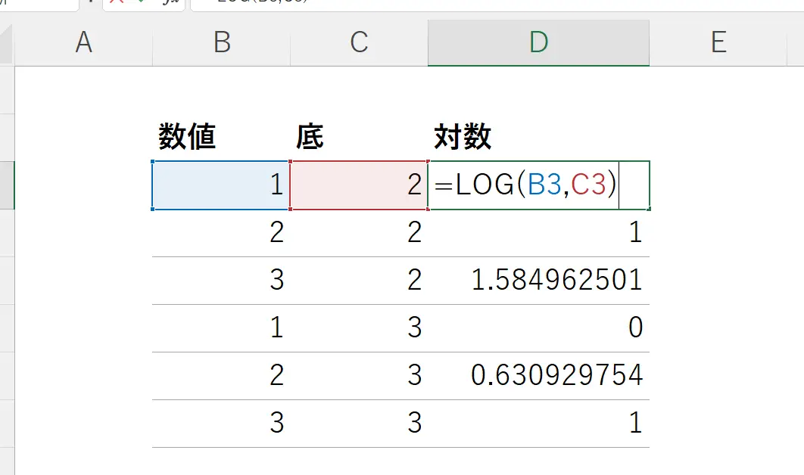Click the Name Box field
Viewport: 804px width, 475px height.
[x=38, y=3]
